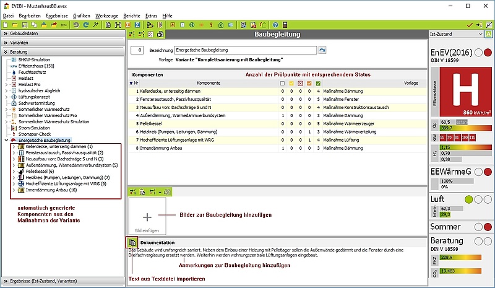Click the add image icon in picture toolbar

(x=132, y=192)
